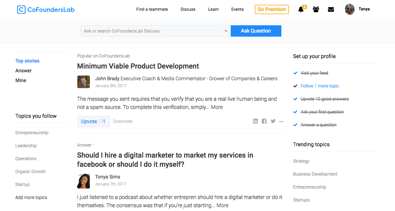
Task: Share the post on Facebook
Action: point(264,121)
